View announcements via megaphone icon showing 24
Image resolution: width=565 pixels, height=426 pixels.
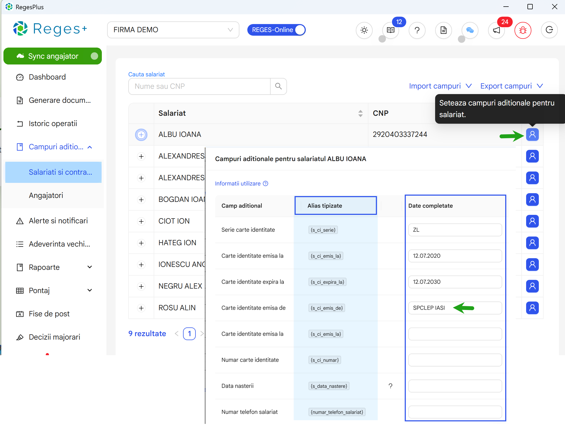pos(496,30)
